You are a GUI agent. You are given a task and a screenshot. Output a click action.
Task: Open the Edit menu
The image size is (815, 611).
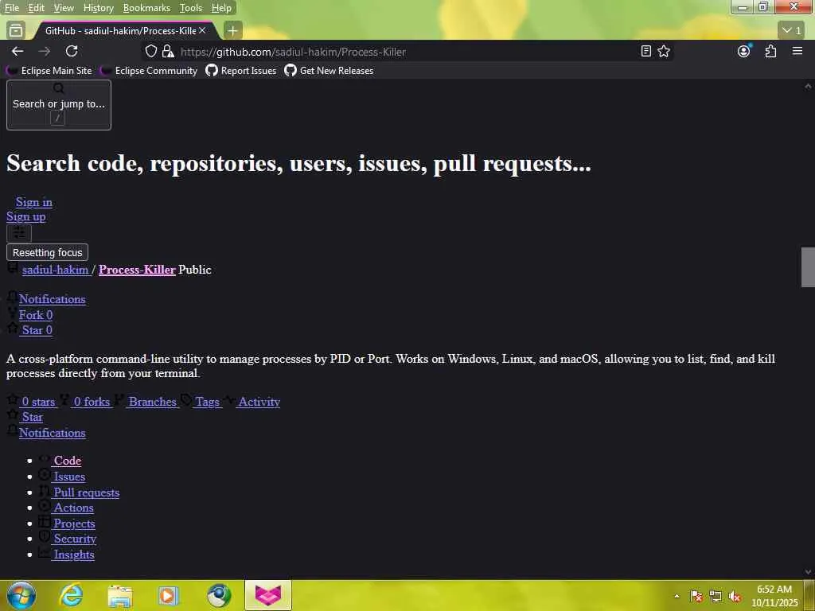pyautogui.click(x=36, y=8)
